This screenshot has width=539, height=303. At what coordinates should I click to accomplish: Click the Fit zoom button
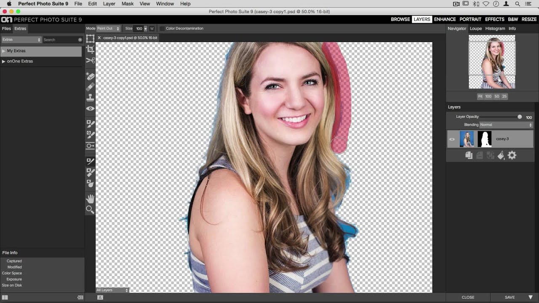(480, 96)
